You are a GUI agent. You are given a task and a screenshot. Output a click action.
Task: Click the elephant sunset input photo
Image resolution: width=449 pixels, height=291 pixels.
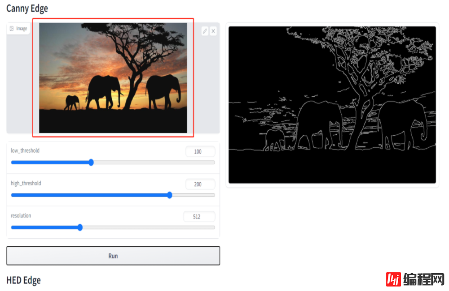113,78
